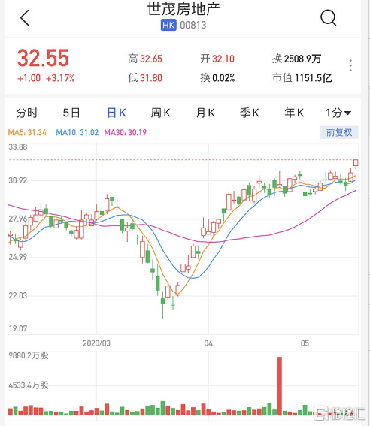370x426 pixels.
Task: Show the 年K yearly chart tab
Action: click(294, 113)
